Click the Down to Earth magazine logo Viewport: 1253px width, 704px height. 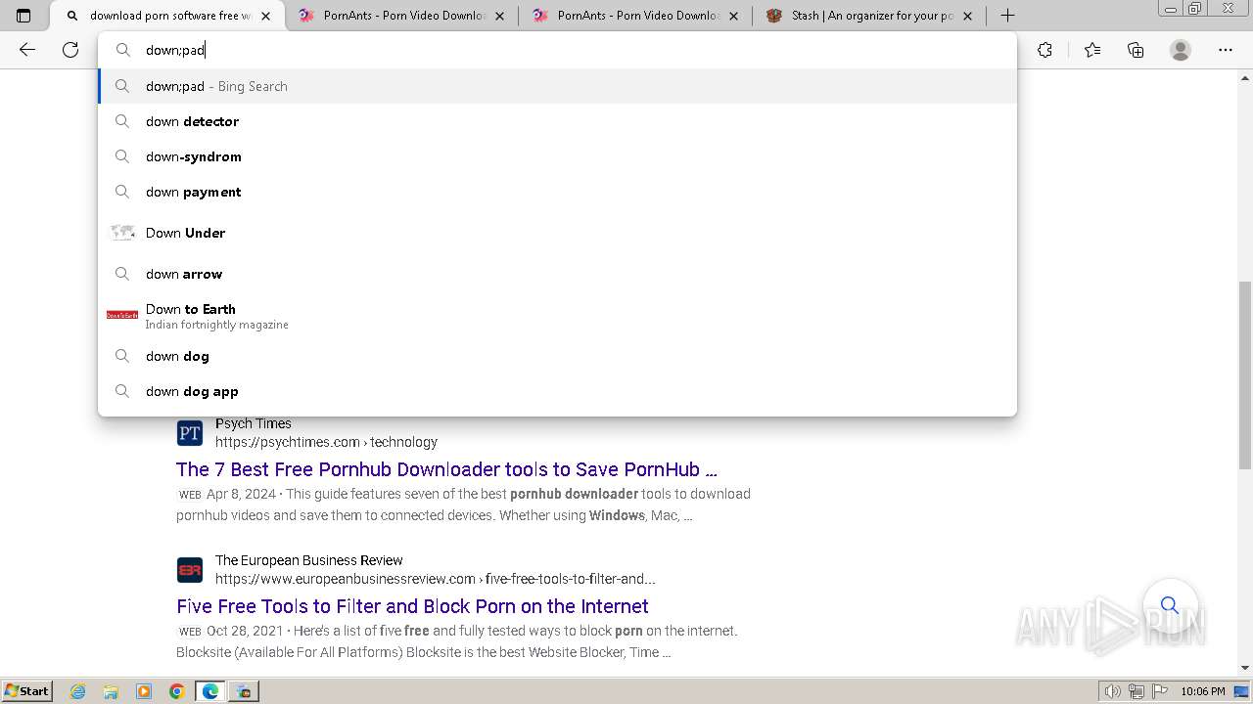[122, 315]
